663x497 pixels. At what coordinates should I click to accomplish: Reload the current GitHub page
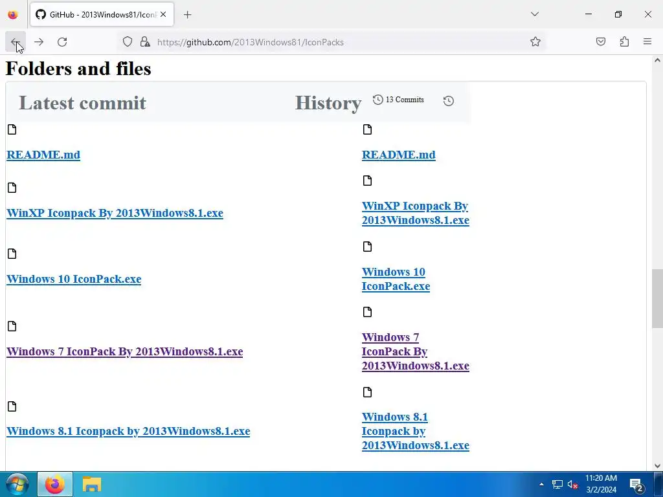point(62,42)
